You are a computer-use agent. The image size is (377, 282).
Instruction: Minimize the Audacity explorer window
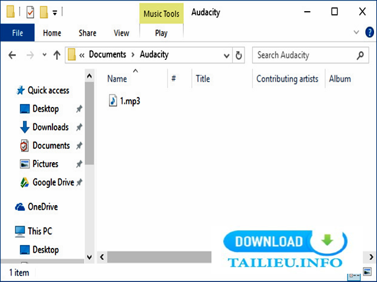pos(307,12)
